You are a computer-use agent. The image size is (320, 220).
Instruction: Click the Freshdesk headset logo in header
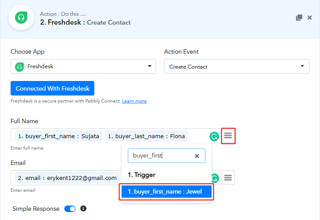(21, 18)
